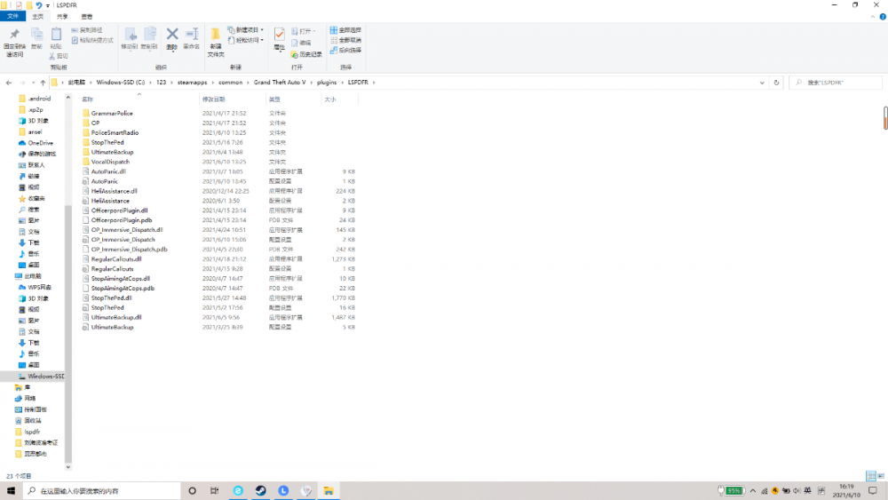The image size is (888, 500).
Task: Open the New item (新建项目) dropdown
Action: 246,30
